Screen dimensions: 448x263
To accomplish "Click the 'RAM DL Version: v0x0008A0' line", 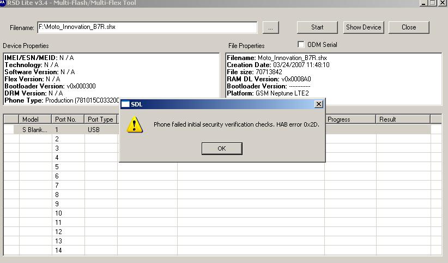I will coord(269,79).
